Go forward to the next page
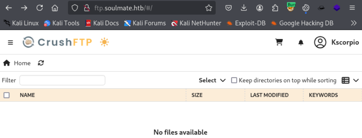 (x=24, y=8)
